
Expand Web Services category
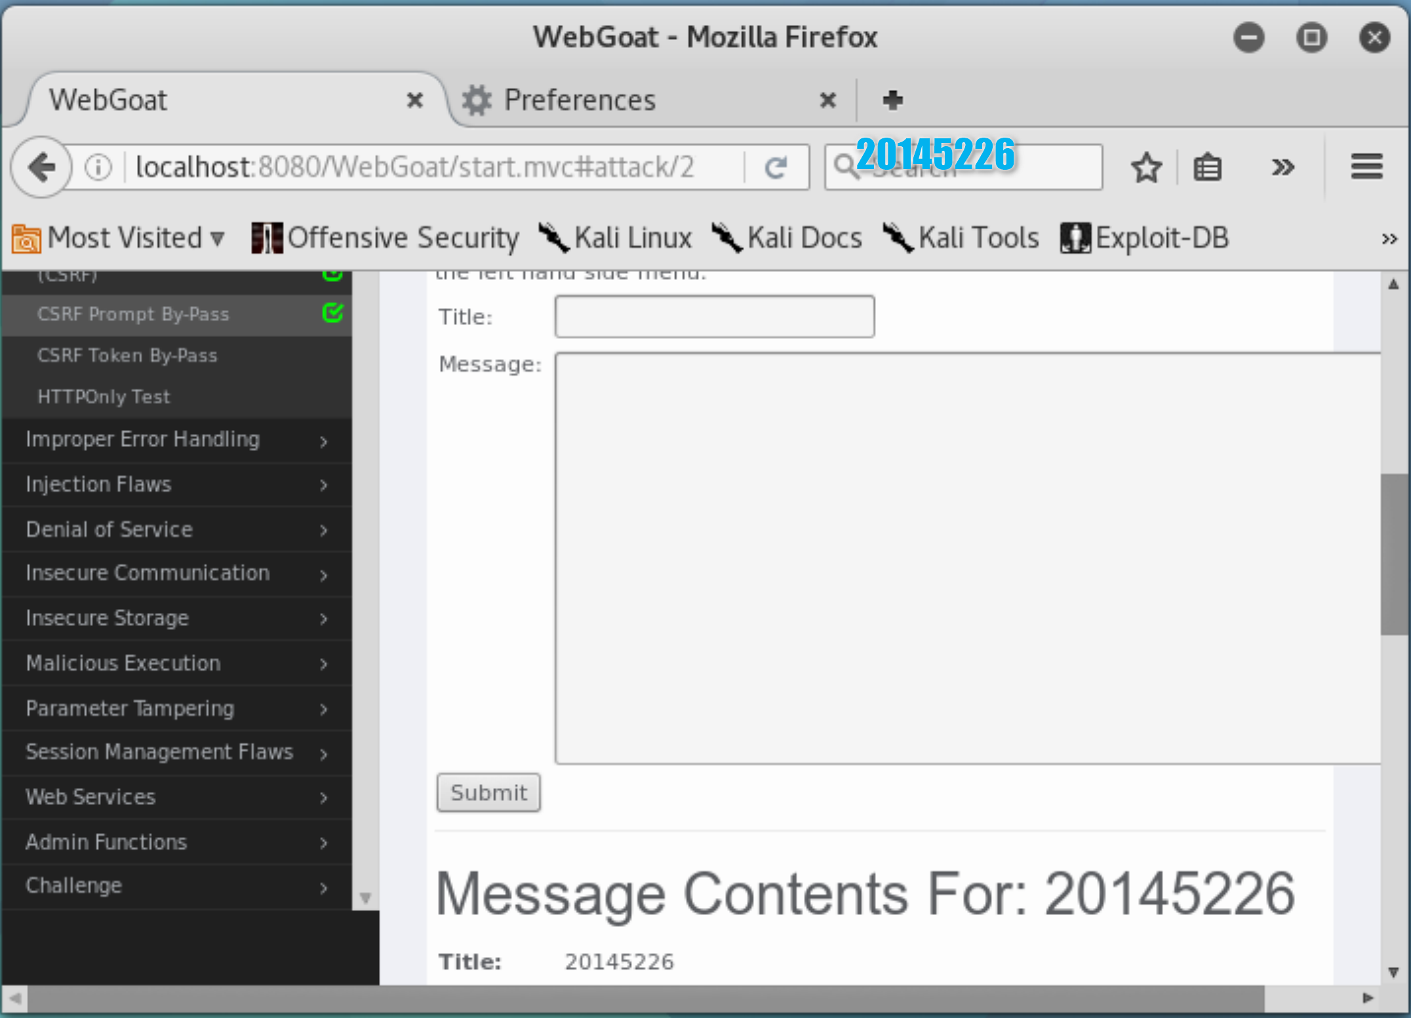(176, 797)
